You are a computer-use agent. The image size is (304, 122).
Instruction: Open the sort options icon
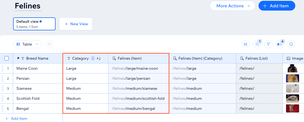(257, 44)
